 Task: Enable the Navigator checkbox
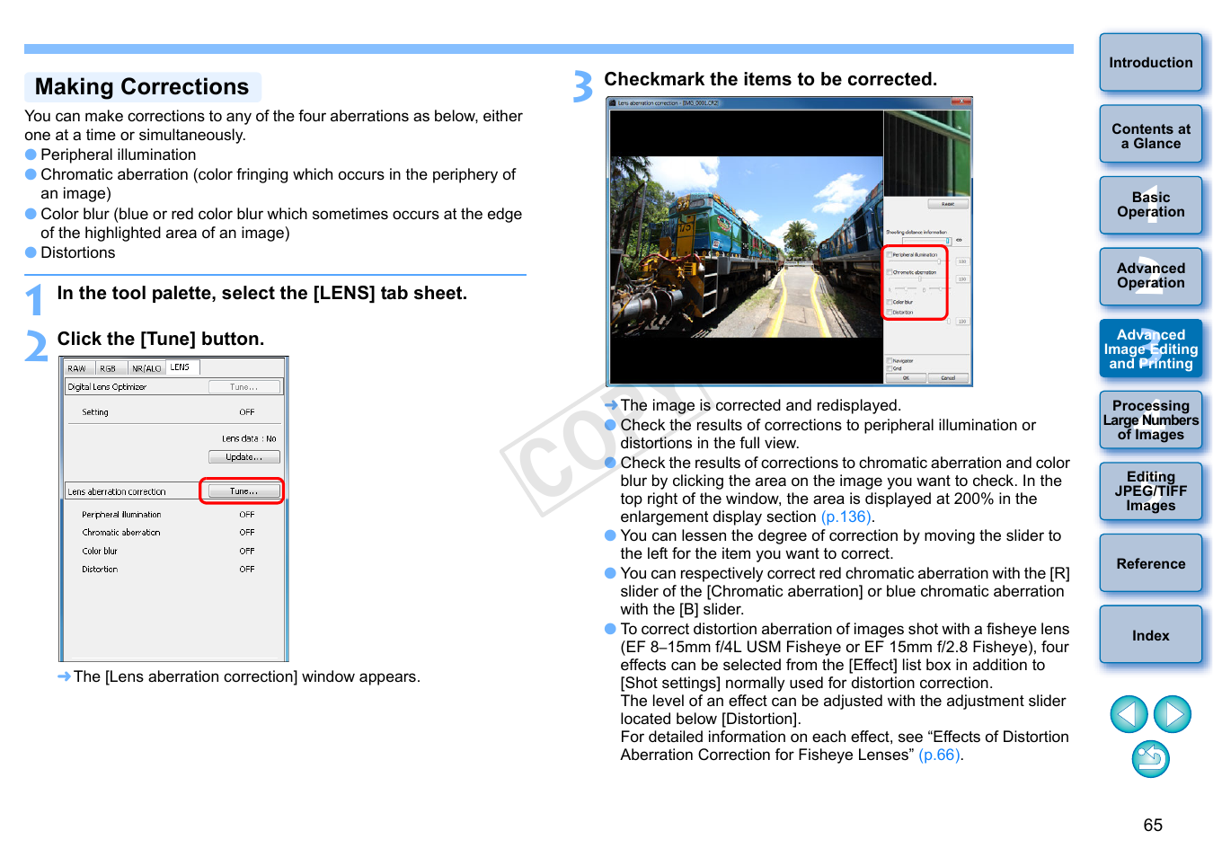coord(890,360)
